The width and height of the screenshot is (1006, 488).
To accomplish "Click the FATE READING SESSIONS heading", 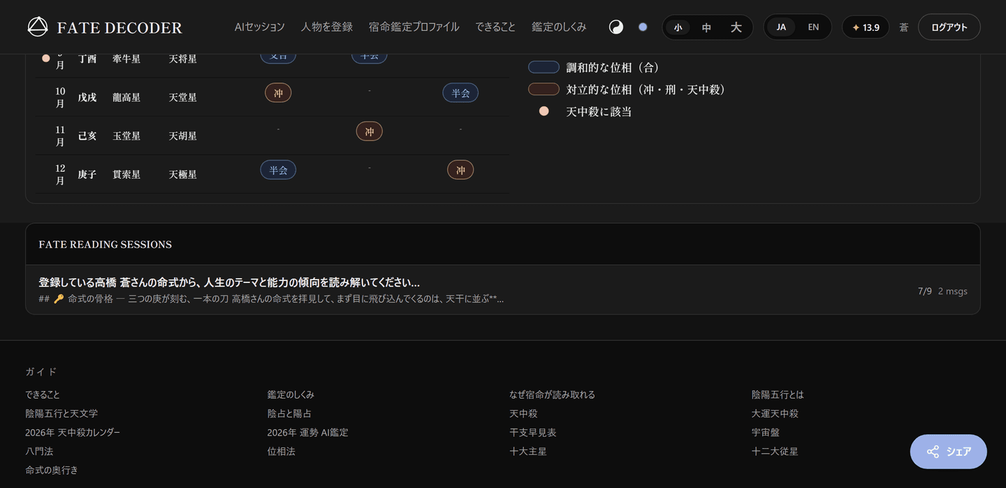I will point(105,245).
